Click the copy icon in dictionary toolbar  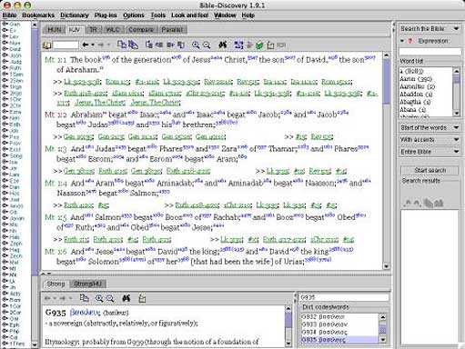point(84,298)
